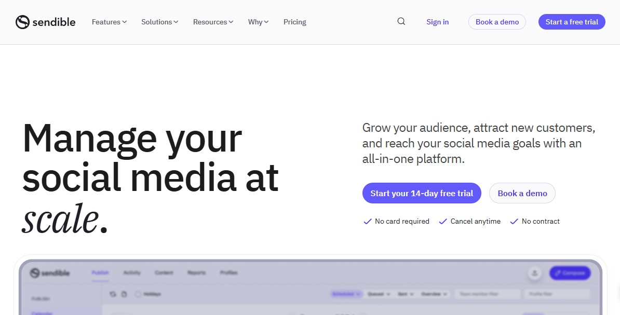Click the page icon next to Holidays
This screenshot has width=620, height=315.
coord(124,294)
